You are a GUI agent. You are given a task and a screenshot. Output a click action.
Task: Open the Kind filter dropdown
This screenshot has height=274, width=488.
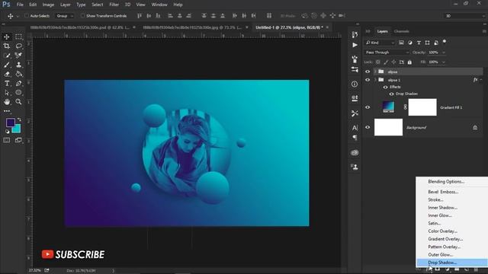click(380, 43)
